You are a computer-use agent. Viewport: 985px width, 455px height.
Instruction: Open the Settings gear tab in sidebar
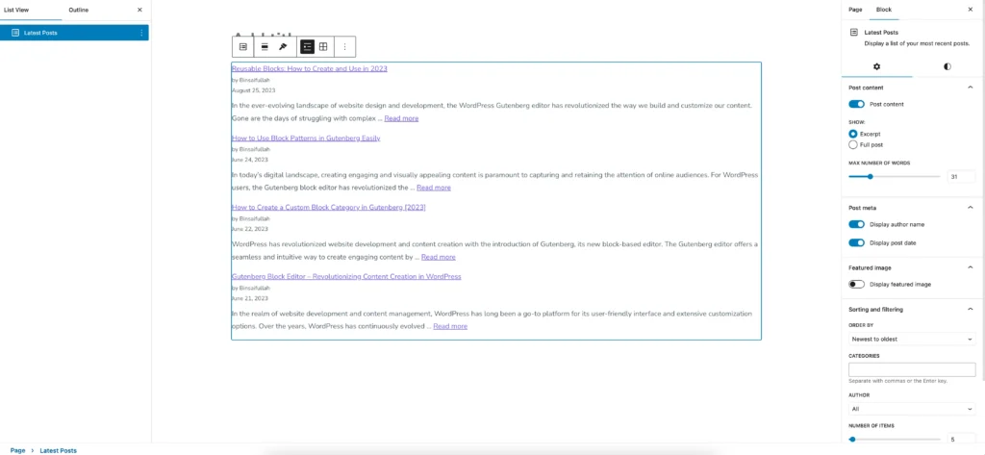(x=876, y=66)
